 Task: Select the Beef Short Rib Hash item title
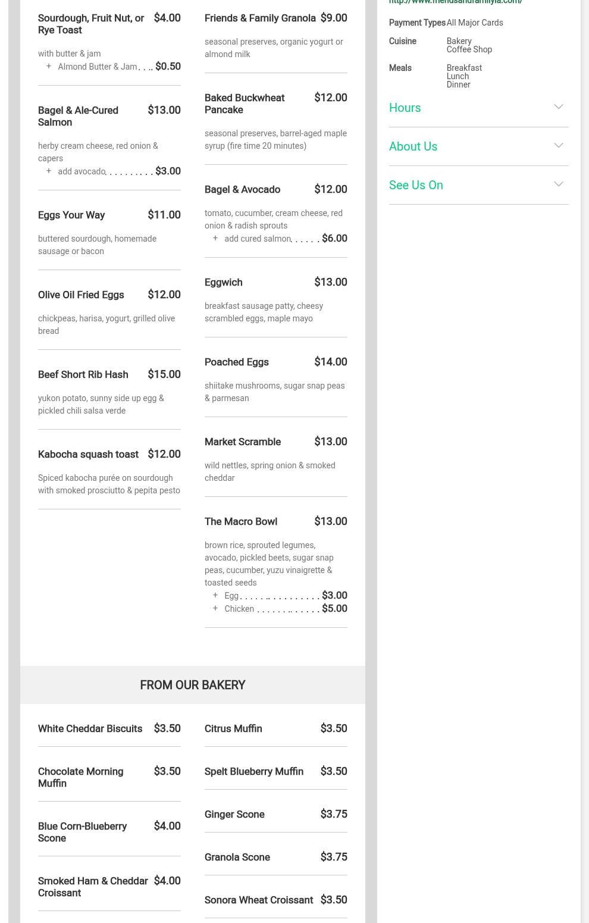click(x=83, y=374)
